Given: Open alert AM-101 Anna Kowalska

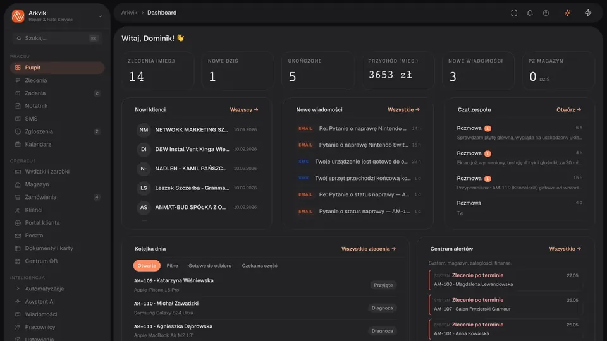Looking at the screenshot, I should [506, 329].
